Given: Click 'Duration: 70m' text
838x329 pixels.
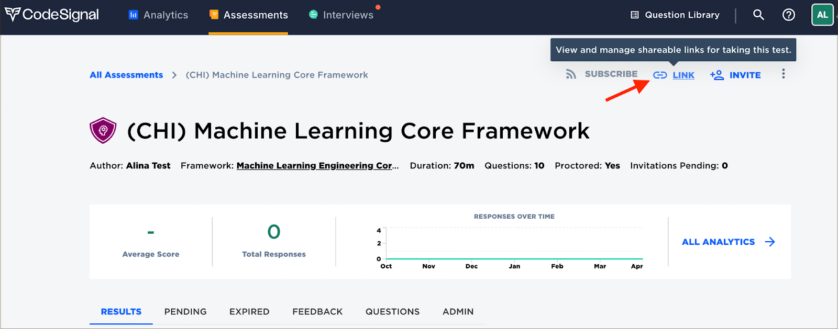Looking at the screenshot, I should point(442,165).
